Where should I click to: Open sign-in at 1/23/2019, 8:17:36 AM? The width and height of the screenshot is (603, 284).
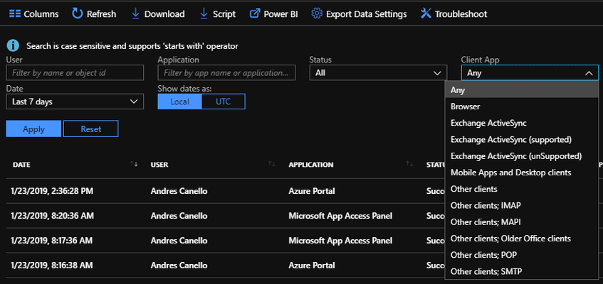pyautogui.click(x=52, y=241)
